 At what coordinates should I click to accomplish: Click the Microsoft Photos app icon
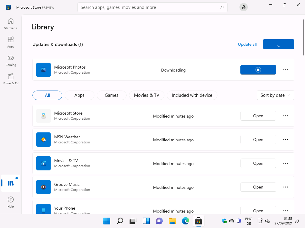tap(43, 70)
